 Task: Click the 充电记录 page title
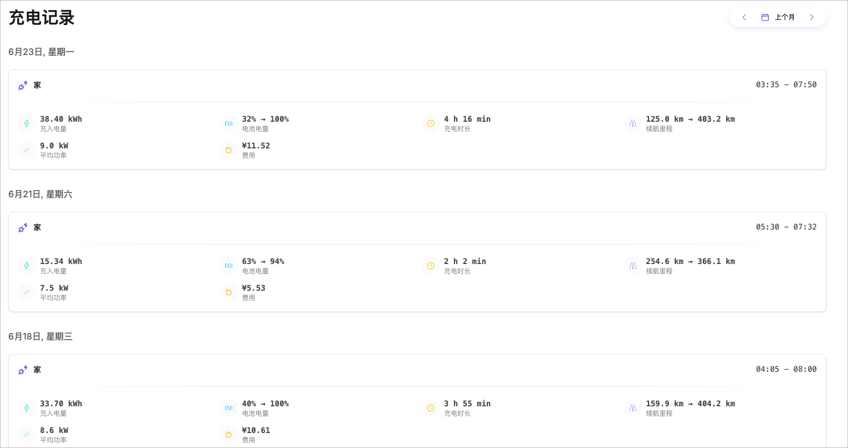(x=42, y=18)
